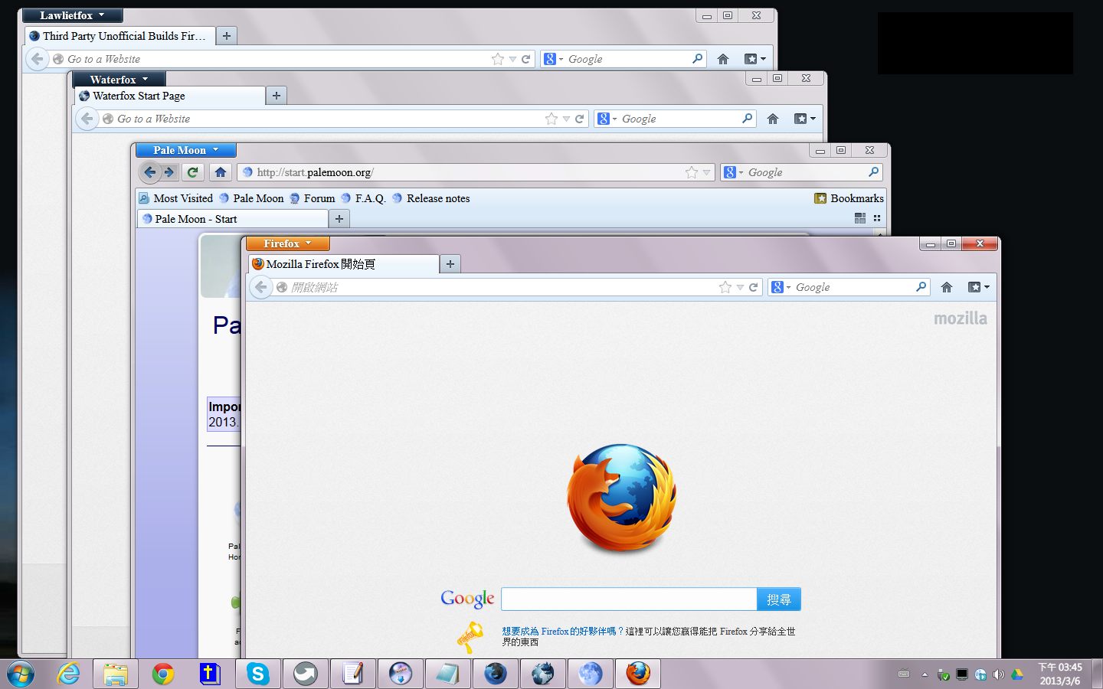Open Google Chrome from the taskbar
The height and width of the screenshot is (689, 1103).
pos(163,674)
